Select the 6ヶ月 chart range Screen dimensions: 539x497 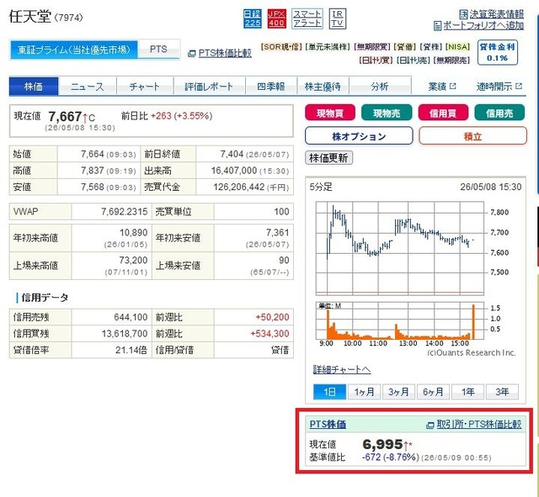tap(433, 392)
